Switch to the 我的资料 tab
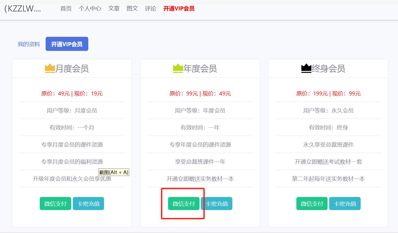 (x=29, y=44)
